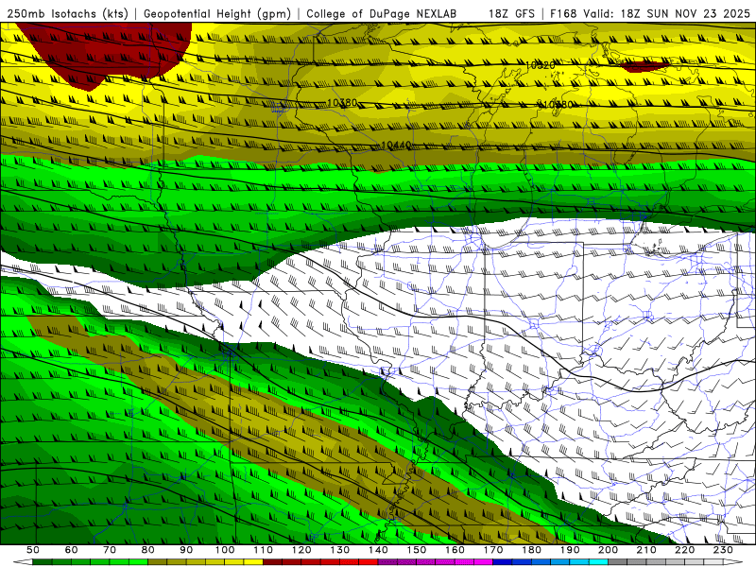Click the 10320 height contour label

pyautogui.click(x=540, y=65)
